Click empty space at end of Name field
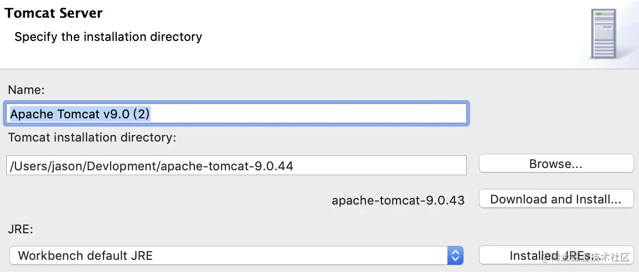Image resolution: width=639 pixels, height=272 pixels. click(332, 114)
